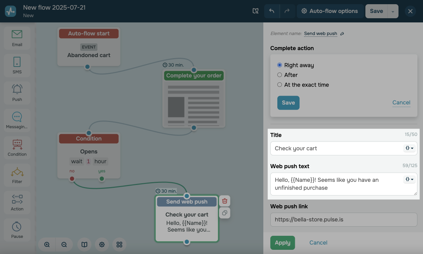The width and height of the screenshot is (423, 254).
Task: Open variables dropdown in Title field
Action: tap(409, 148)
